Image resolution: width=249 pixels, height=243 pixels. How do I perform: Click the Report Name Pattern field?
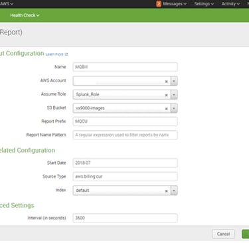125,135
